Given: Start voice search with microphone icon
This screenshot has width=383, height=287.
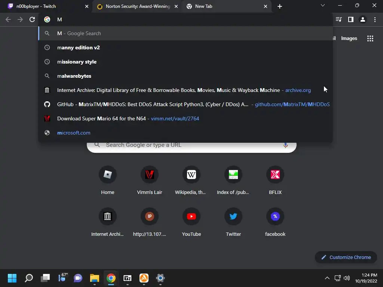Looking at the screenshot, I should [285, 145].
